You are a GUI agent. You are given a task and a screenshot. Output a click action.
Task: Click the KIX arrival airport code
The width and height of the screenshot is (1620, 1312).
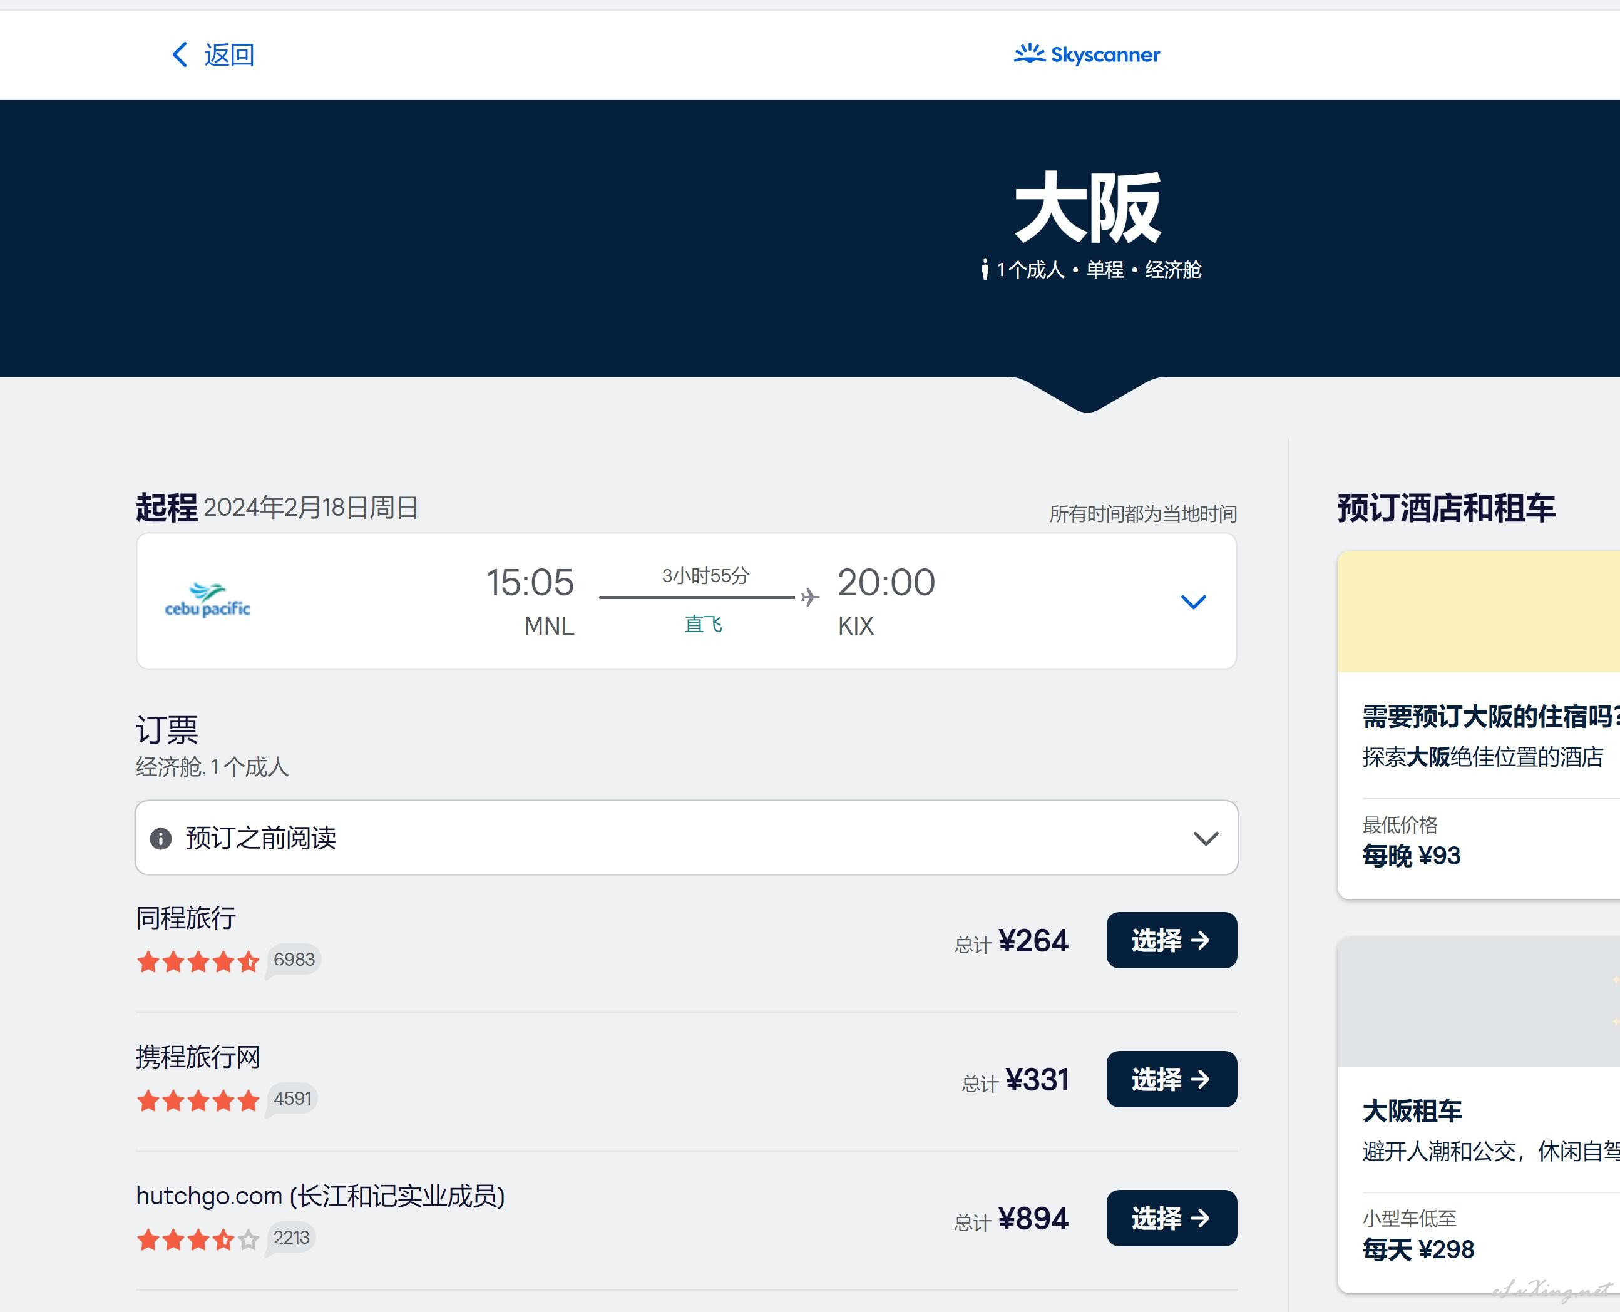[x=855, y=626]
